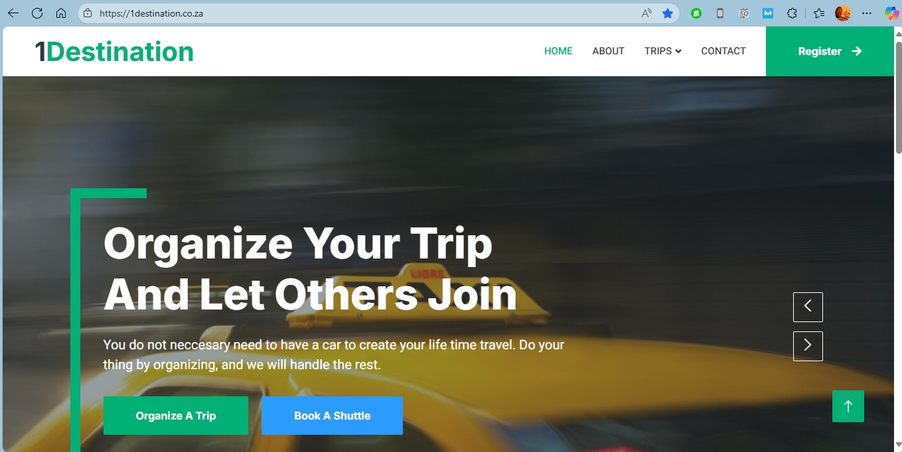This screenshot has width=902, height=452.
Task: Show the previous carousel slide
Action: pos(808,307)
